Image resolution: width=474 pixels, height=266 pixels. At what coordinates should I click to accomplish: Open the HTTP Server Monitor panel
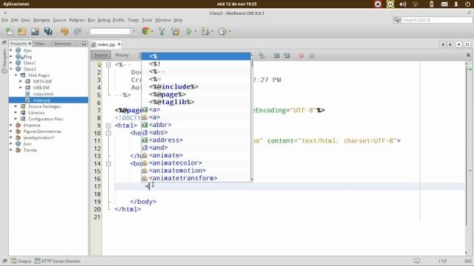(58, 261)
